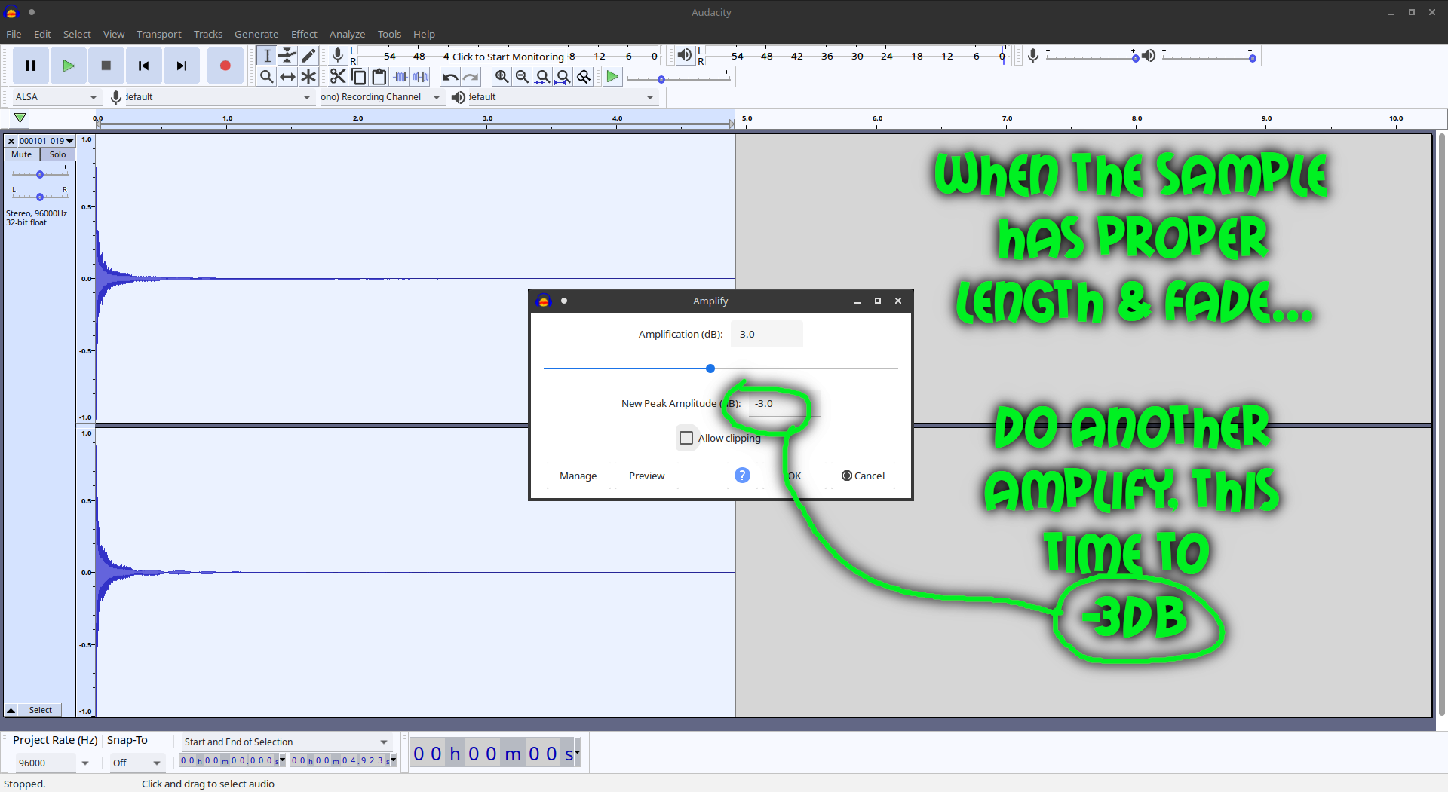Screen dimensions: 1448x792
Task: Mute the 000101_019 track
Action: coord(20,154)
